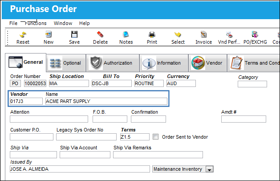Viewport: 280px width, 181px height.
Task: Print the purchase order
Action: pyautogui.click(x=152, y=34)
